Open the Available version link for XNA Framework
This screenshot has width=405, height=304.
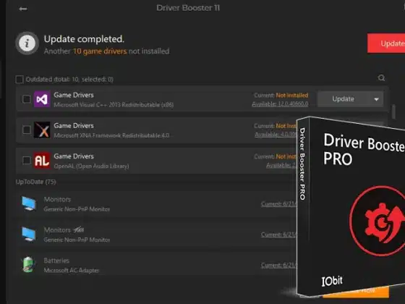276,135
